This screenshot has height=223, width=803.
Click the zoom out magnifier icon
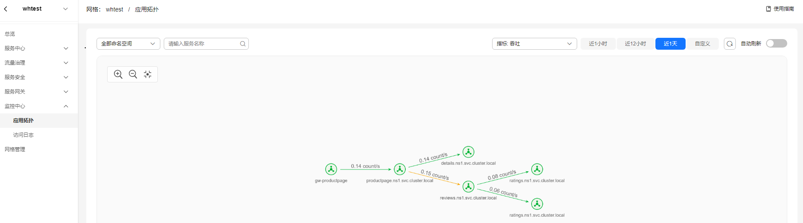[133, 74]
